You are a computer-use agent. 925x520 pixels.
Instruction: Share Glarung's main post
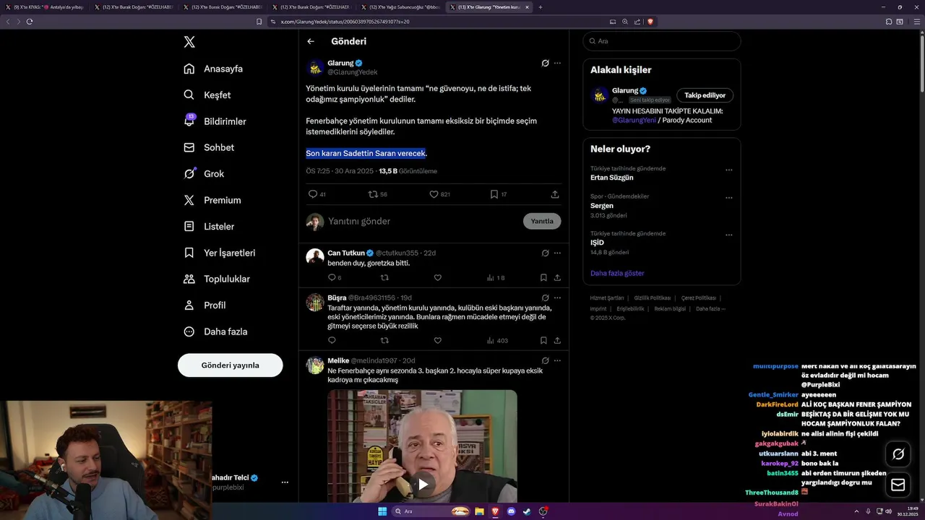pyautogui.click(x=555, y=194)
